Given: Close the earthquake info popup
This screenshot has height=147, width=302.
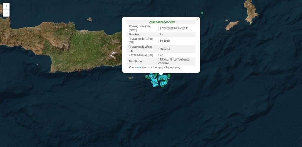Looking at the screenshot, I should click(197, 19).
